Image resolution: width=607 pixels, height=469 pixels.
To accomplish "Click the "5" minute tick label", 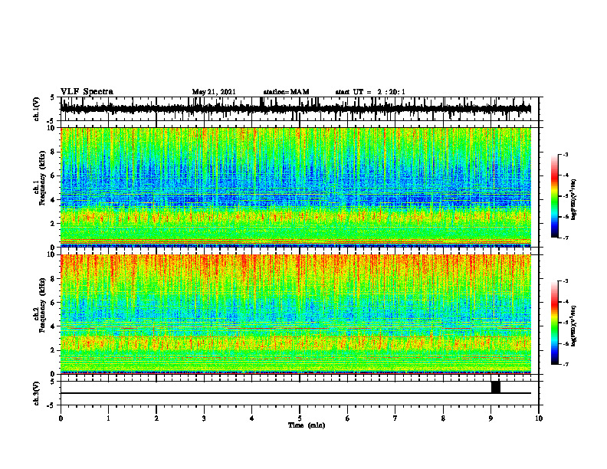I will tap(300, 418).
